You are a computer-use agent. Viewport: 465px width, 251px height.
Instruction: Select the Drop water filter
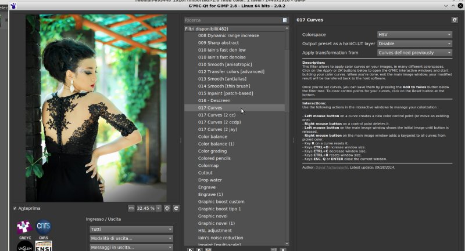coord(210,180)
